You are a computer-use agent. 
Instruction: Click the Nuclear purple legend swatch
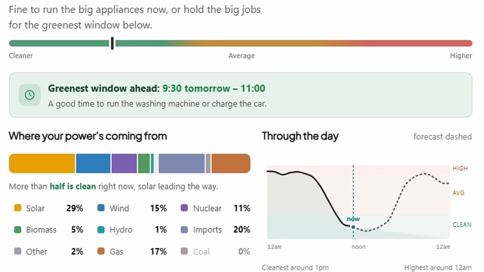click(185, 208)
